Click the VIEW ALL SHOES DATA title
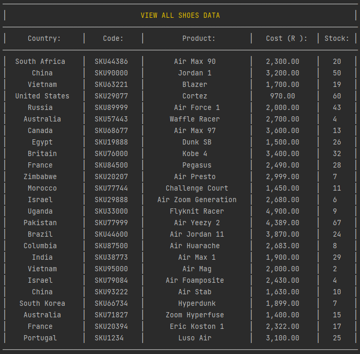This screenshot has width=360, height=354. 180,15
